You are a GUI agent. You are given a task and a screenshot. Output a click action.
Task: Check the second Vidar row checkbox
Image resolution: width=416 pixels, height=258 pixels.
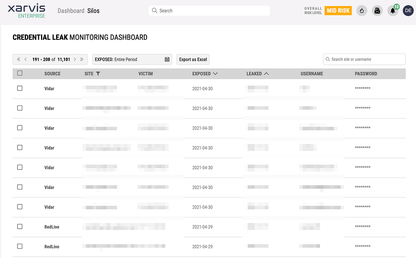coord(19,108)
